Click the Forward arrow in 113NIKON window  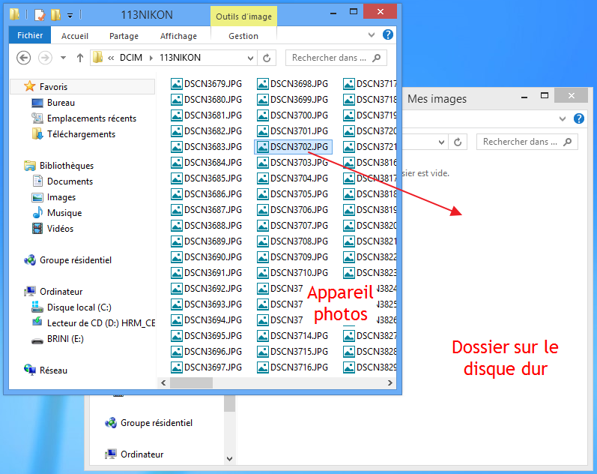click(x=45, y=58)
